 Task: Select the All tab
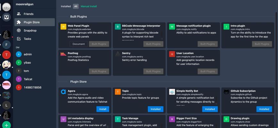[76, 6]
